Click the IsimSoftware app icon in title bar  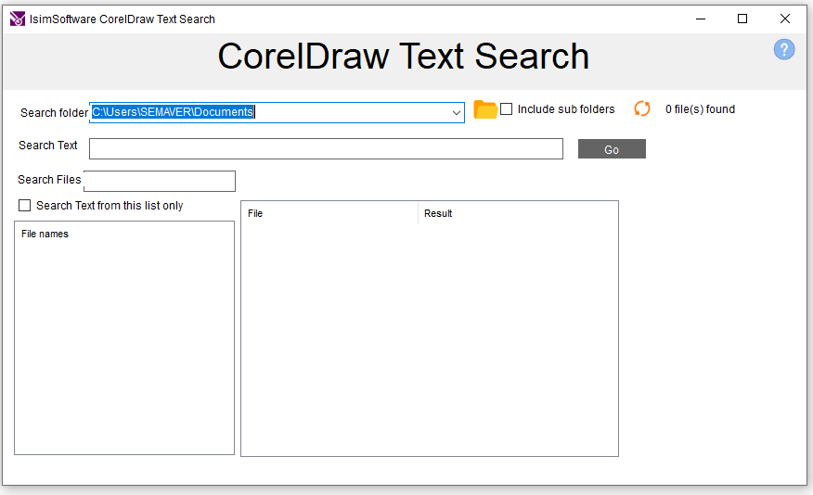[17, 19]
